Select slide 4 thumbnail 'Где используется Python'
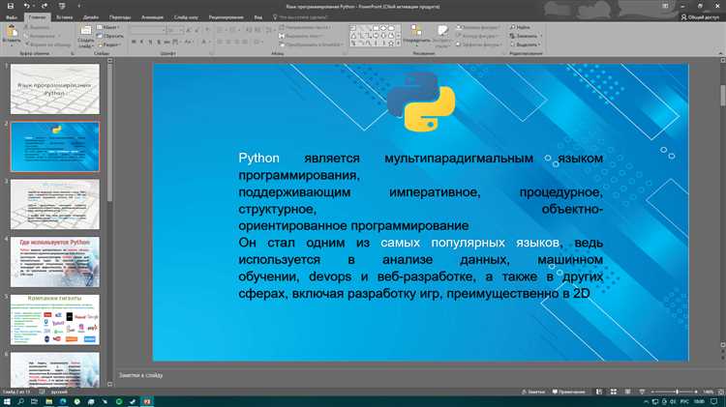726x407 pixels. click(x=55, y=262)
